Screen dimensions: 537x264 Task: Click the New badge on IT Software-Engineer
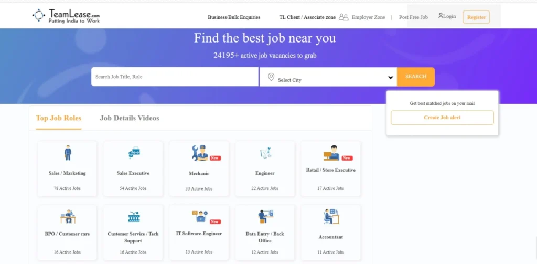coord(215,222)
